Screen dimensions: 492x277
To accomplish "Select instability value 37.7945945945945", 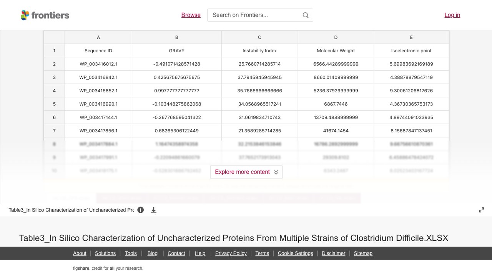I will click(x=259, y=77).
